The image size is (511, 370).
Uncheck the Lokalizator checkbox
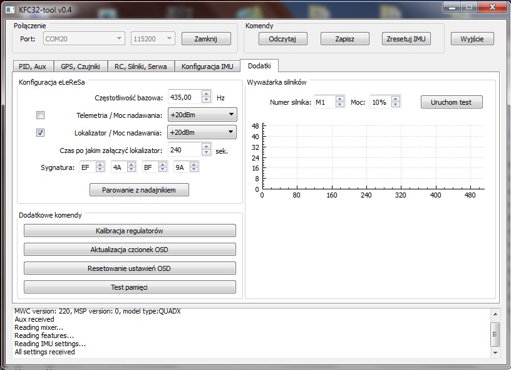click(41, 132)
